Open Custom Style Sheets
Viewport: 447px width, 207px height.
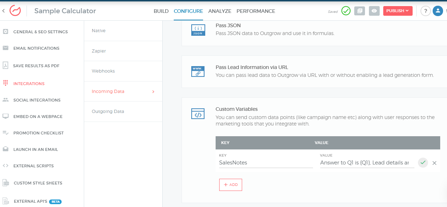(38, 183)
